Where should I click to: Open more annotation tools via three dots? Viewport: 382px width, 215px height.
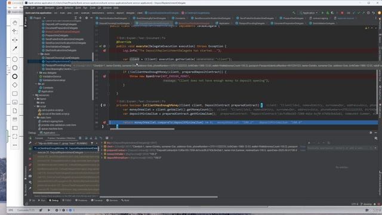tap(15, 145)
